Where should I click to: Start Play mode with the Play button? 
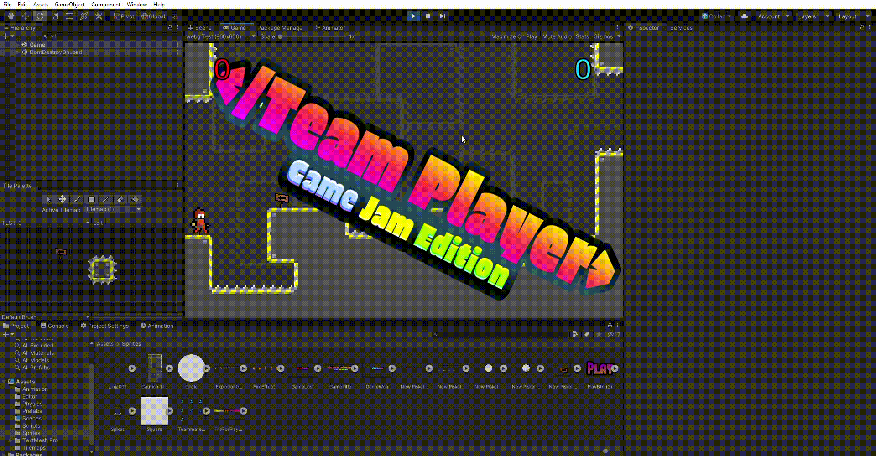(413, 16)
